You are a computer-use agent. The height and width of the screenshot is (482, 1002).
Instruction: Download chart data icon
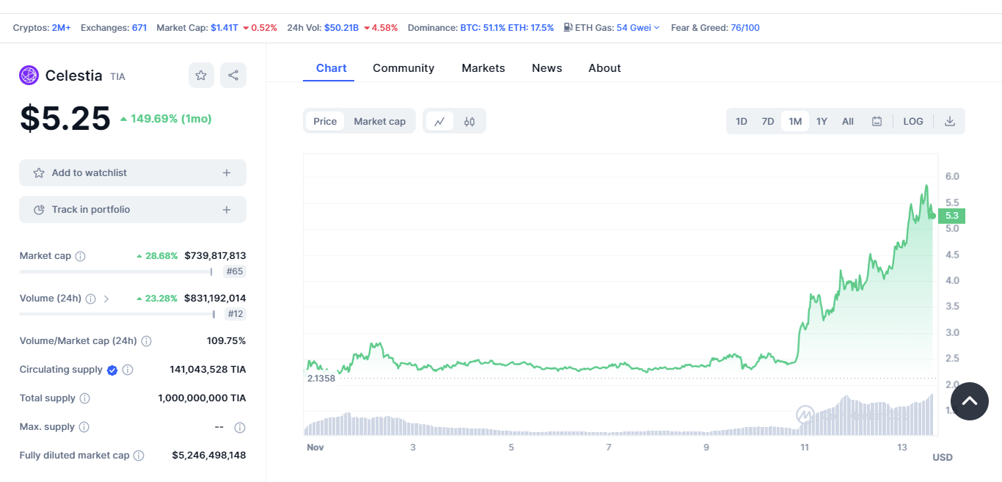(950, 121)
